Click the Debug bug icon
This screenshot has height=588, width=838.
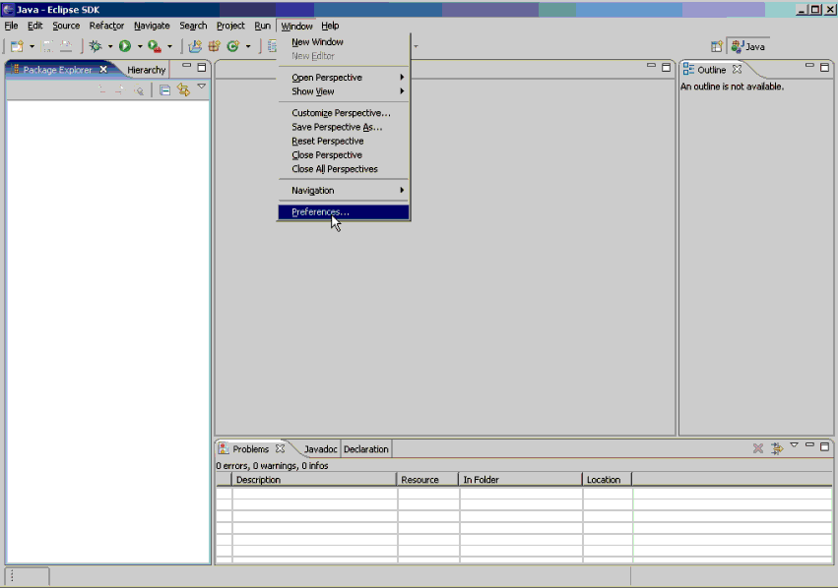coord(96,46)
